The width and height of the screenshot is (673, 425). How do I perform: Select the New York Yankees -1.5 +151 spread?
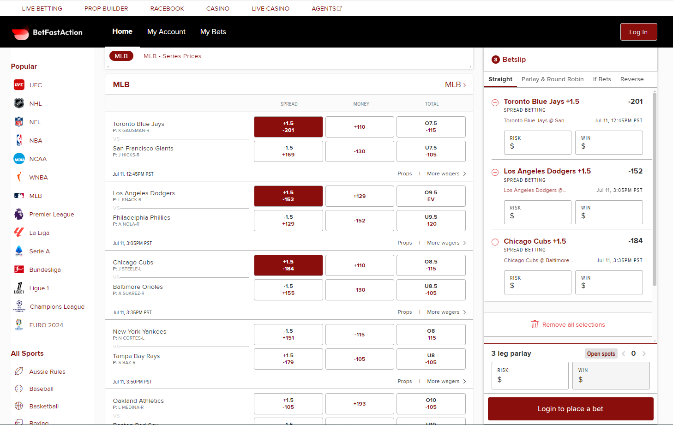click(x=288, y=335)
